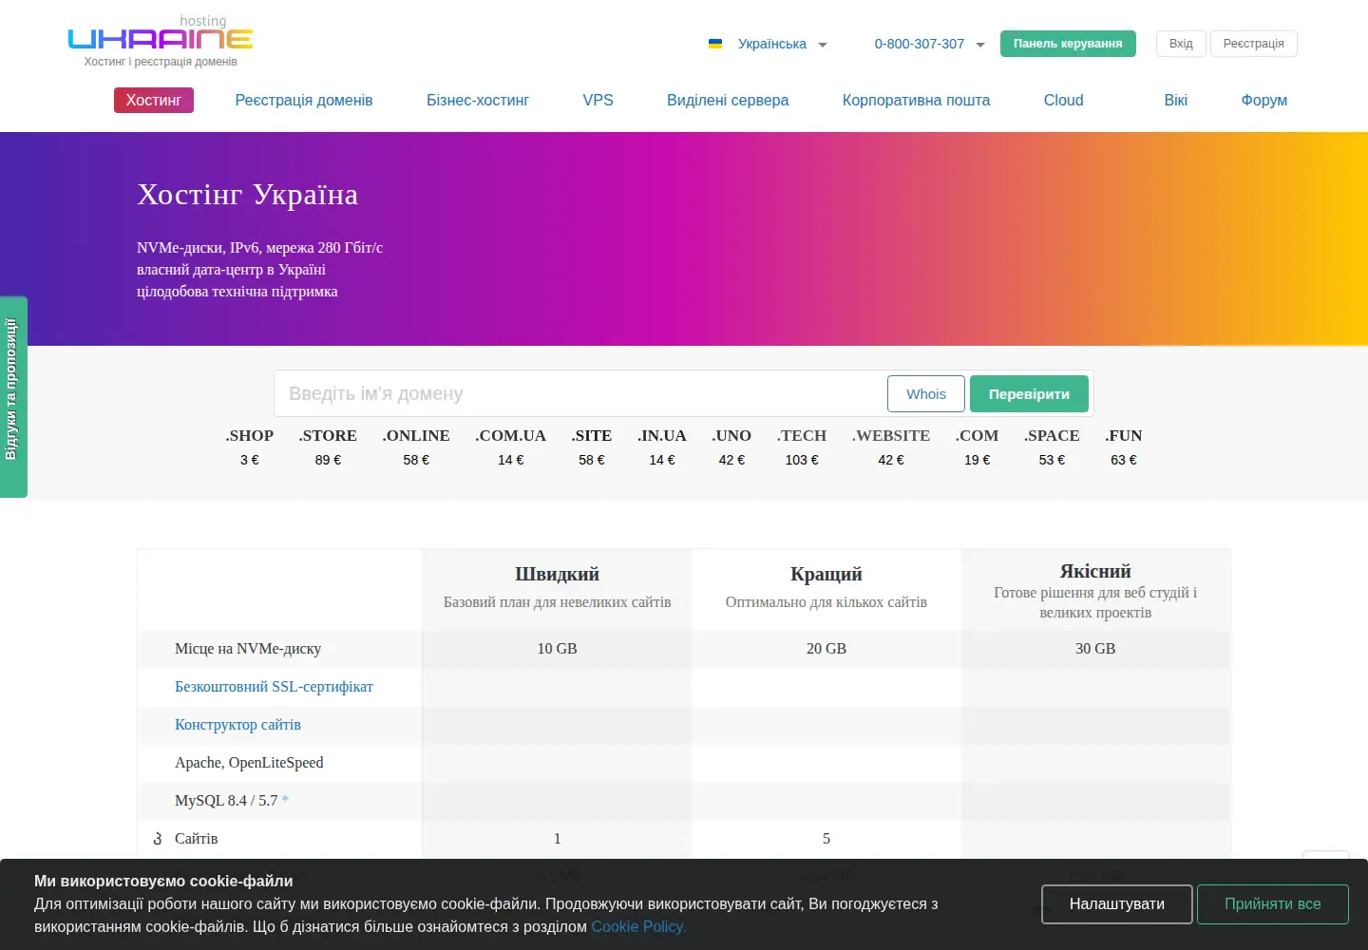Select the .UNO domain zone

click(x=731, y=435)
